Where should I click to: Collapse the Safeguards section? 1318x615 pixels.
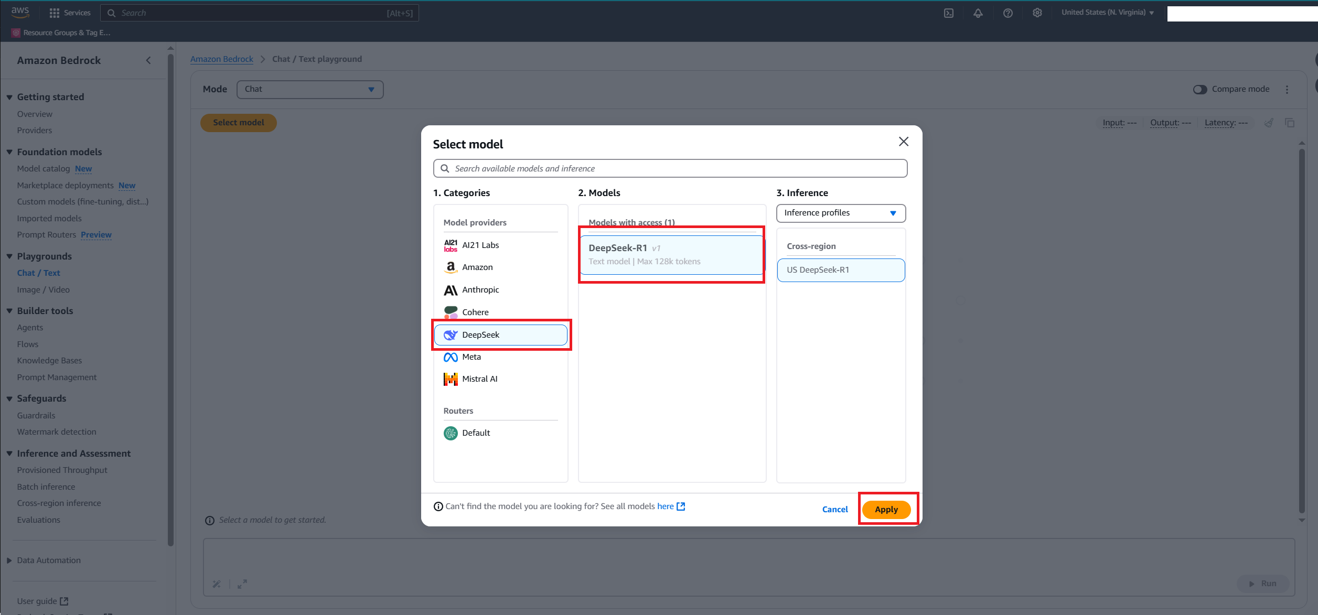[9, 398]
